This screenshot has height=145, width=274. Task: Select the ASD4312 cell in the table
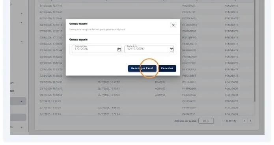(160, 88)
